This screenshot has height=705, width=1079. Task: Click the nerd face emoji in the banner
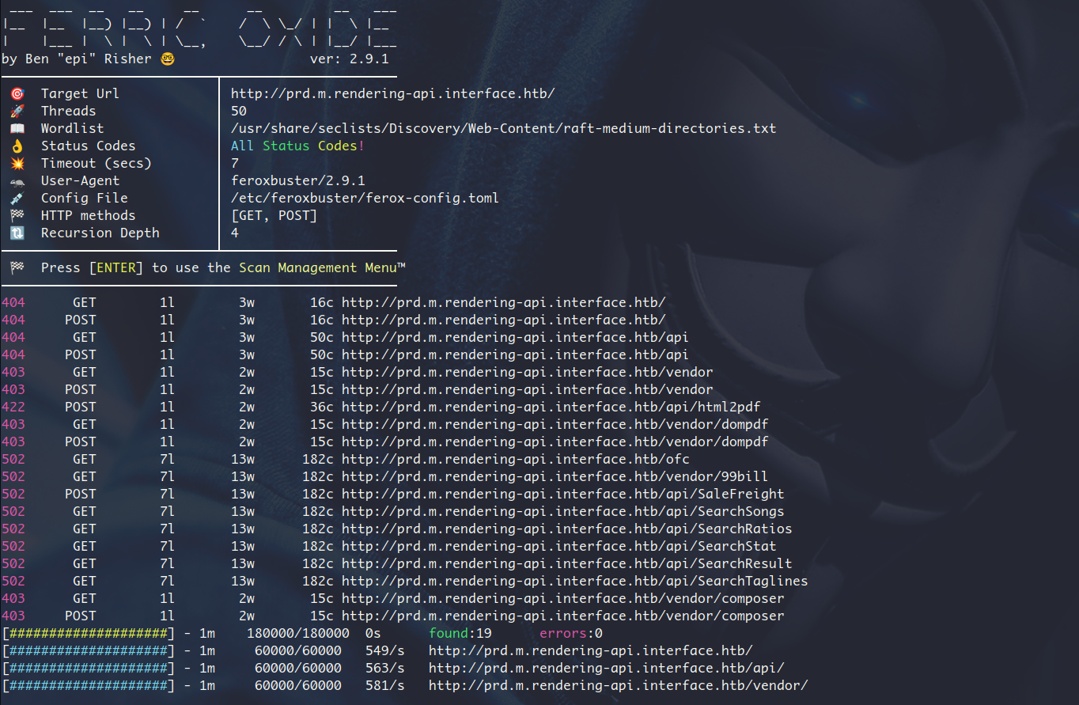167,59
